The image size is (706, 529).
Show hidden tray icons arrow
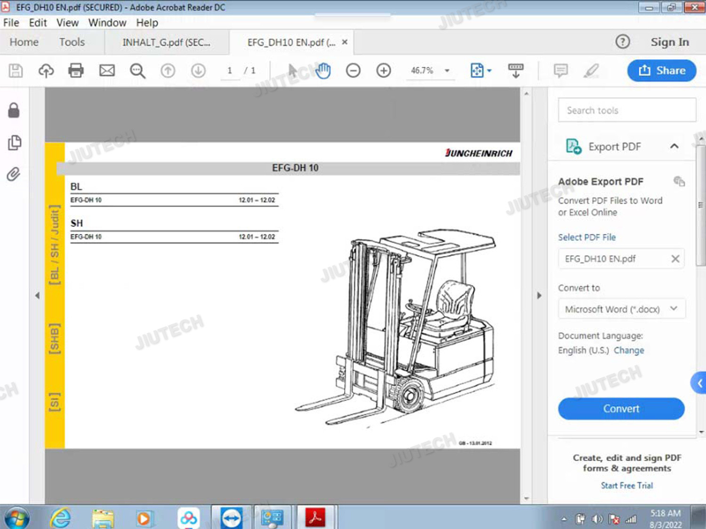click(564, 519)
